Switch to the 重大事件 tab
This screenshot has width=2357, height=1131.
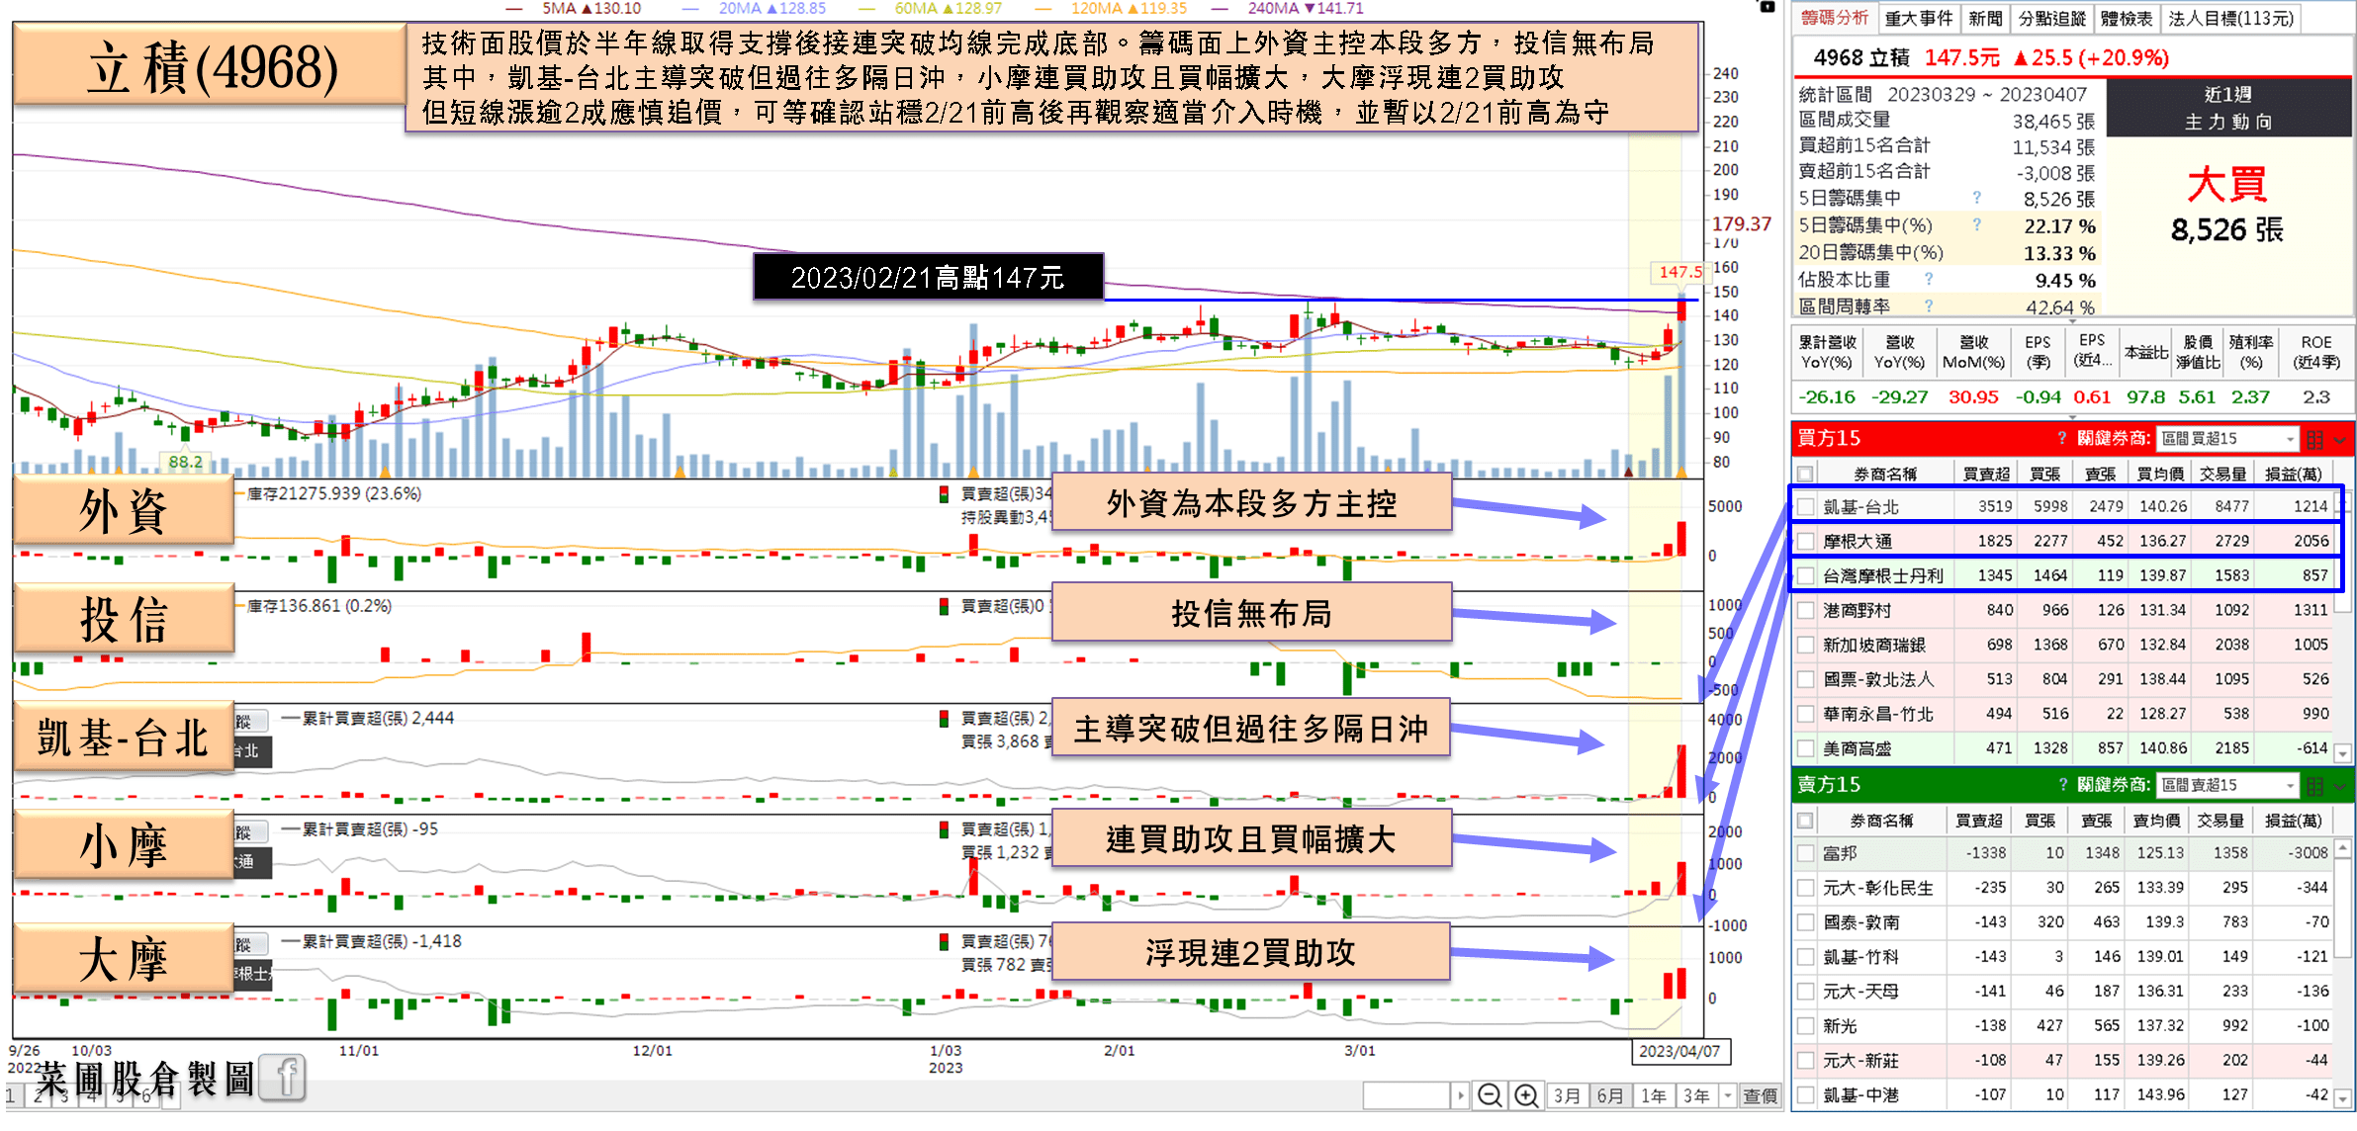[x=1918, y=19]
